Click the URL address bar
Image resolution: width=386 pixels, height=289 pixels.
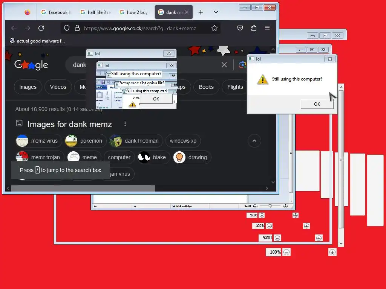pos(140,28)
